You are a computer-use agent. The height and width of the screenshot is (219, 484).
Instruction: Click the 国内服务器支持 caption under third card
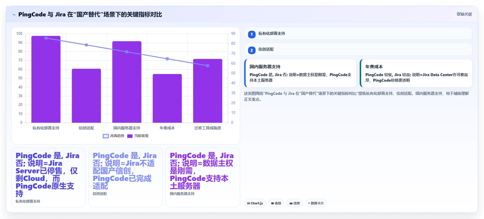coord(182,194)
